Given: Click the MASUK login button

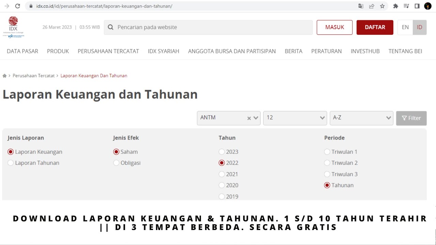Looking at the screenshot, I should 334,27.
